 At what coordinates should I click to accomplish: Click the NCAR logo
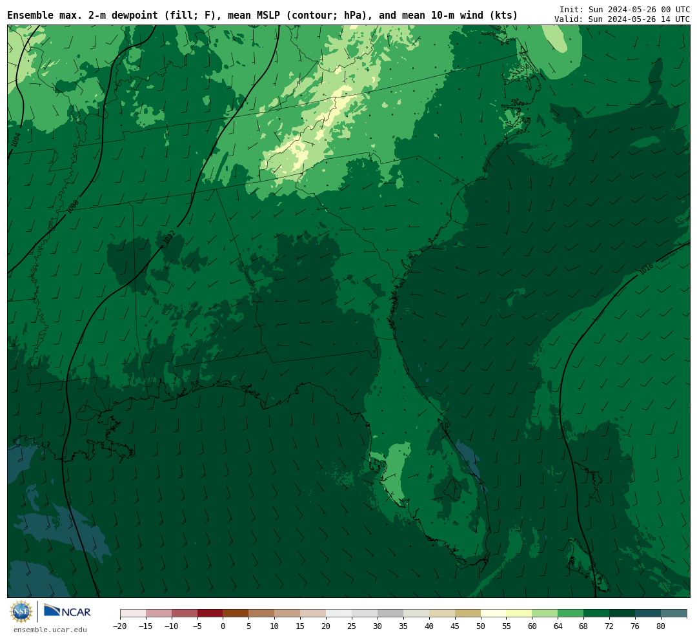67,612
